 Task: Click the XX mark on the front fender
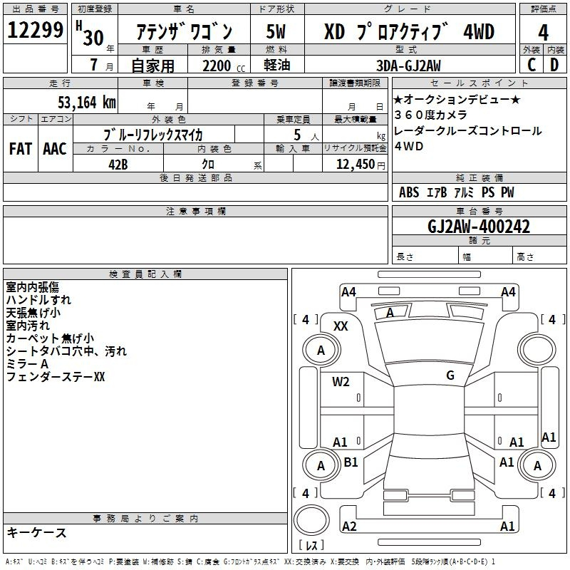[341, 326]
